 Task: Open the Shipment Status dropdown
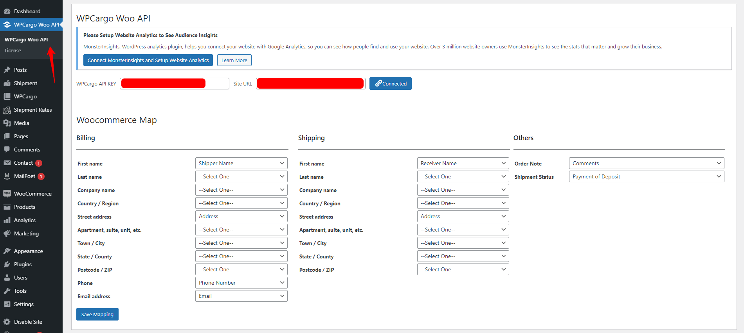click(x=646, y=176)
